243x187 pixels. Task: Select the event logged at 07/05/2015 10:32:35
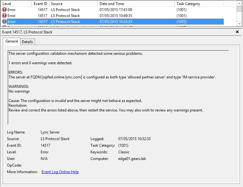click(112, 21)
